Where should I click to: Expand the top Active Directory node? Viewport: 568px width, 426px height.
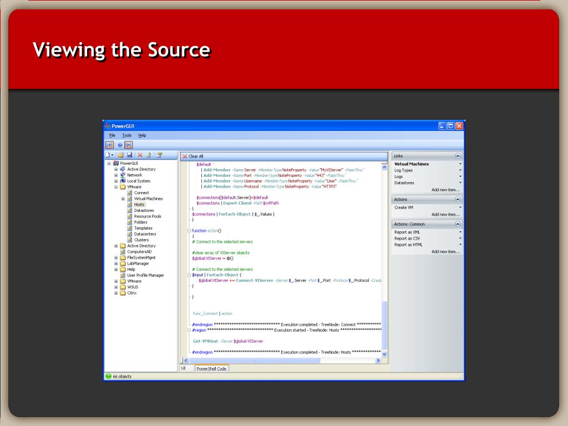click(116, 169)
